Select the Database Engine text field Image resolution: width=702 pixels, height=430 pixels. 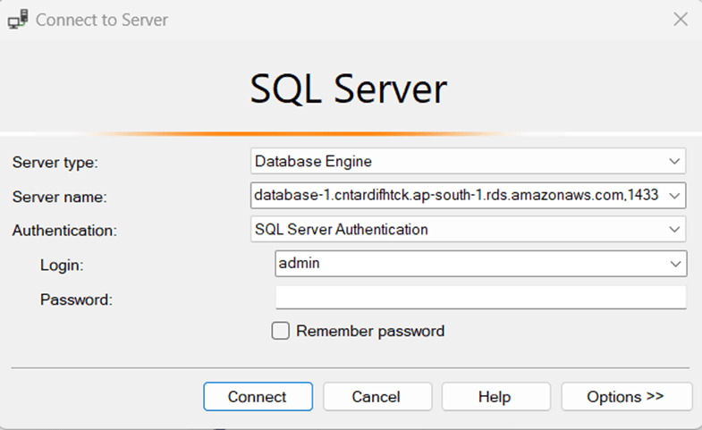coord(313,162)
